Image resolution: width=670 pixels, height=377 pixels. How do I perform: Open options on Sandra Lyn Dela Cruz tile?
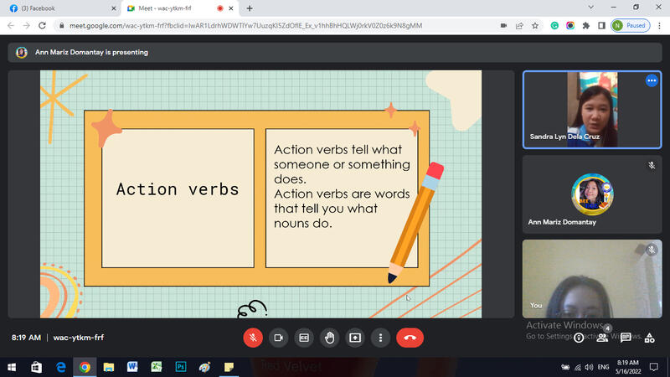coord(652,81)
